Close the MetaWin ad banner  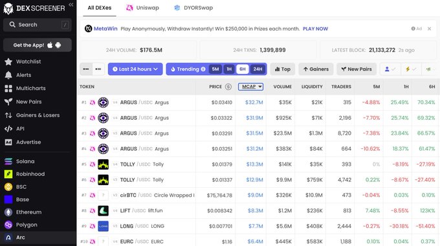coord(429,28)
